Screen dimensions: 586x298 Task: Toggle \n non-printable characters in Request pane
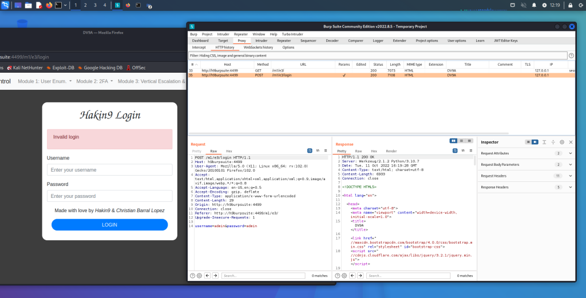point(318,150)
